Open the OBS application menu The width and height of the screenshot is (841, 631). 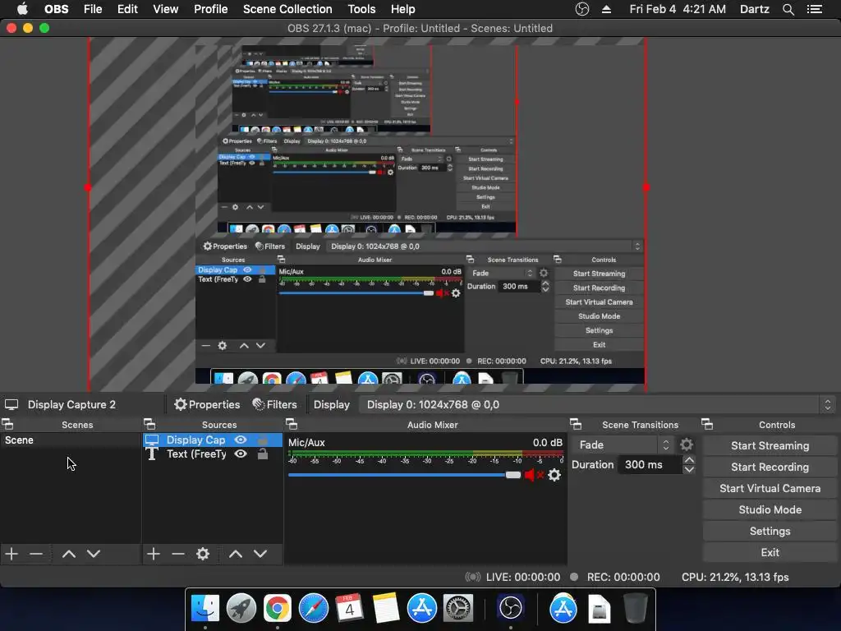57,9
